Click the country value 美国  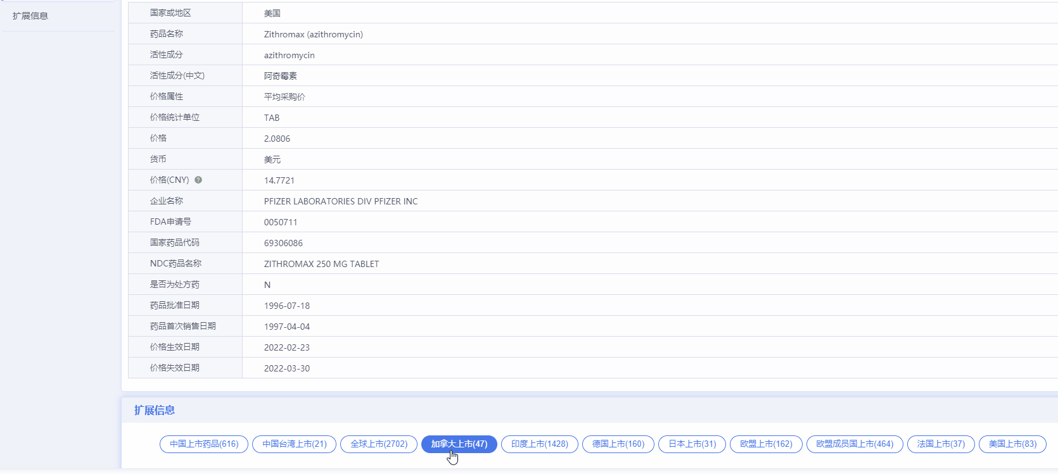point(272,13)
